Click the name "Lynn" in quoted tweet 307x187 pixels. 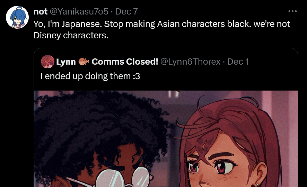[66, 62]
